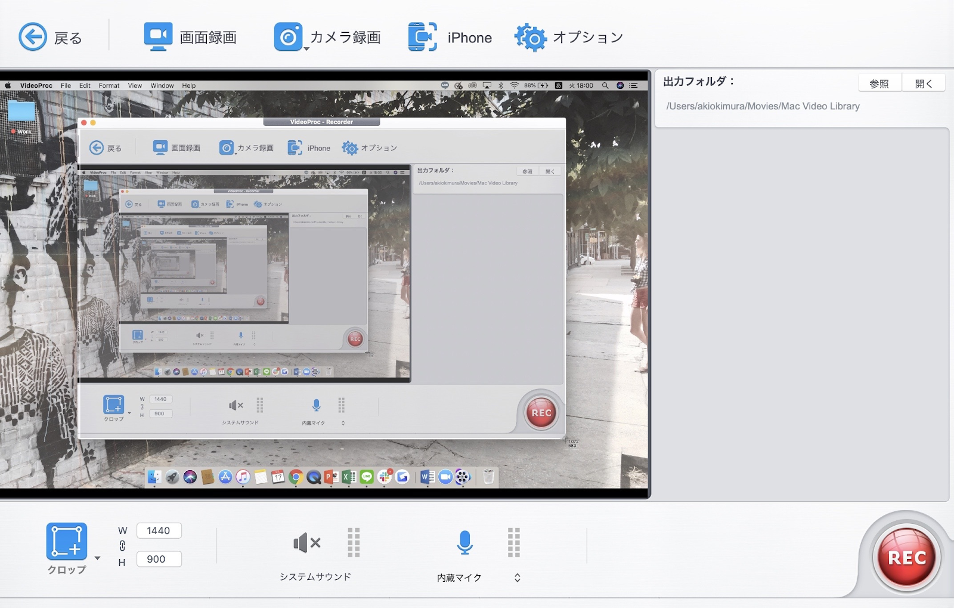954x608 pixels.
Task: Open Word from the previewed Dock
Action: tap(428, 477)
